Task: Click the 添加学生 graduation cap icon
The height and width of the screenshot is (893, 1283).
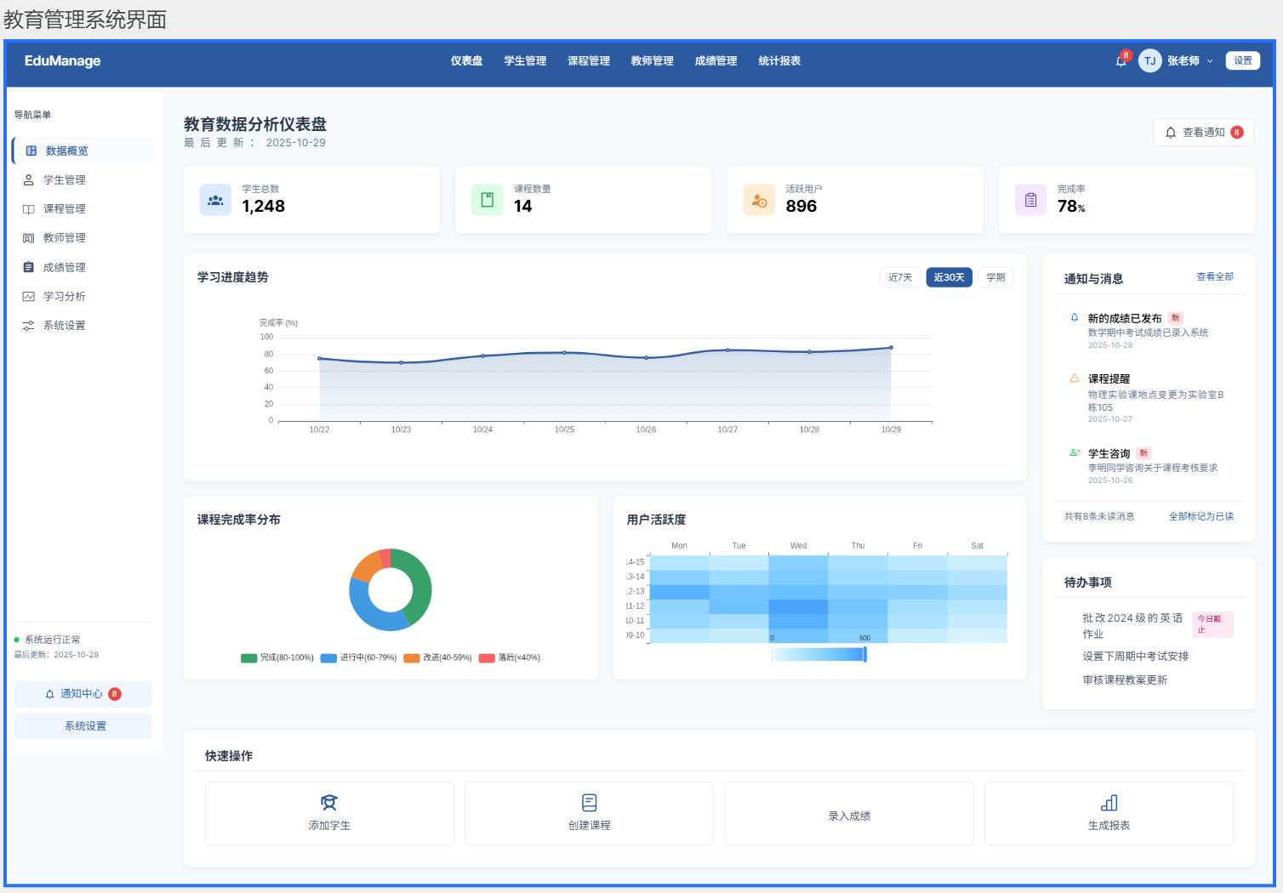Action: 329,802
